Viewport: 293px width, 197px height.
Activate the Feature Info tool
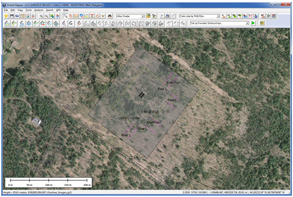click(82, 16)
